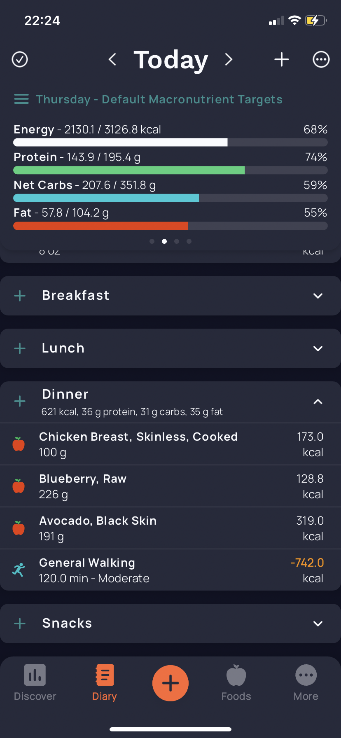Select the General Walking exercise entry
The height and width of the screenshot is (738, 341).
[170, 570]
